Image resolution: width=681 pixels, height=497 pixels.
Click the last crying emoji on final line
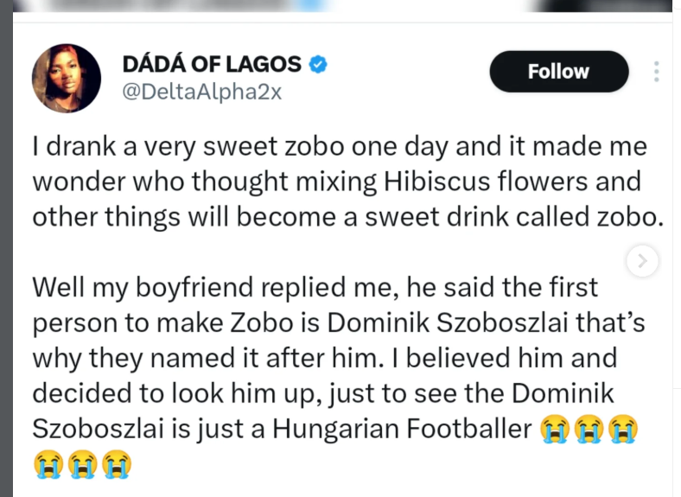click(118, 465)
